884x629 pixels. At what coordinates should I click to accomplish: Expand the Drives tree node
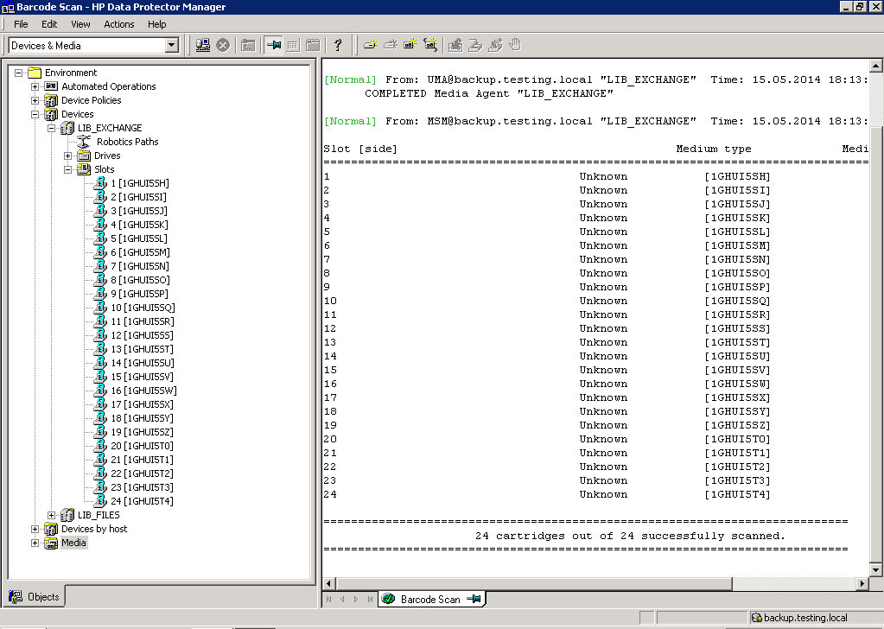pos(68,156)
